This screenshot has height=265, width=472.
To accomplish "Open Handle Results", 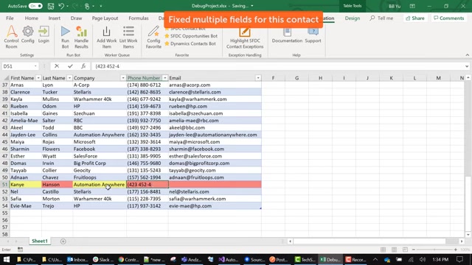I will [x=81, y=37].
